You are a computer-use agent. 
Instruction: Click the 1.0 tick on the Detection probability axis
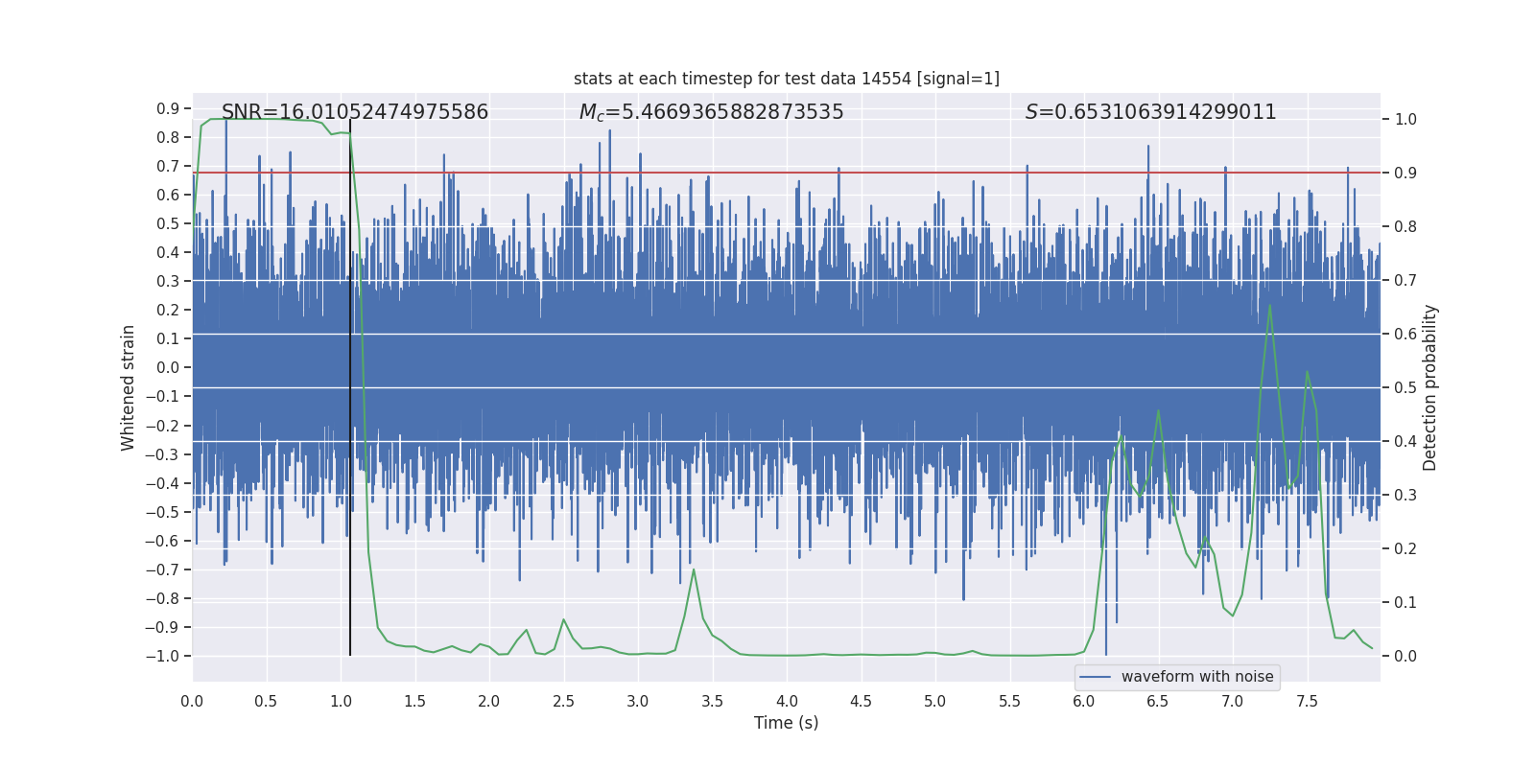pos(1405,120)
